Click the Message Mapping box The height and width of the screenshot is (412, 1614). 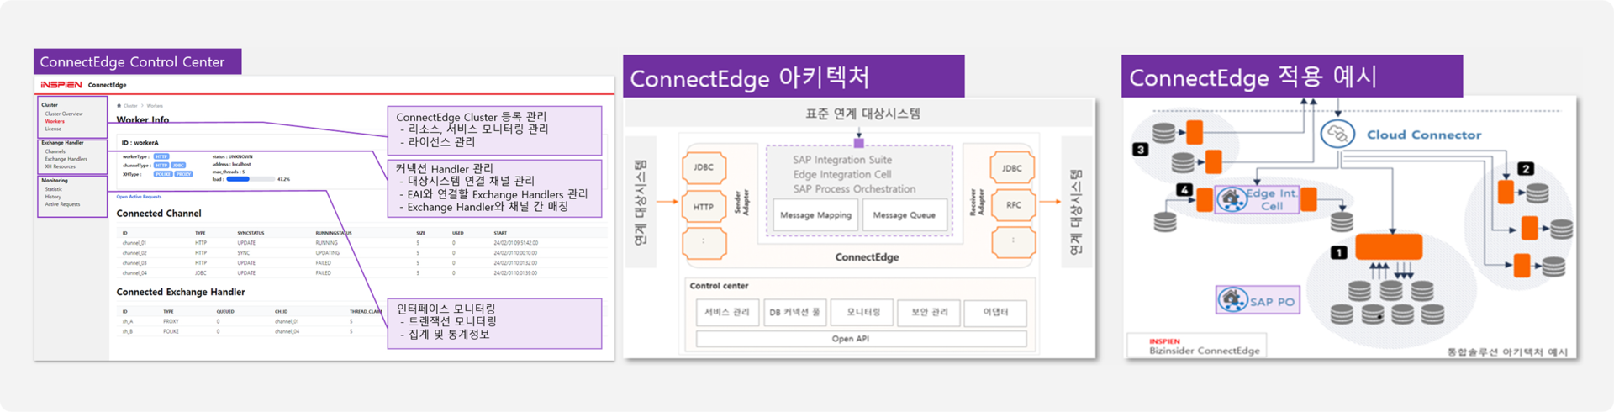point(815,215)
